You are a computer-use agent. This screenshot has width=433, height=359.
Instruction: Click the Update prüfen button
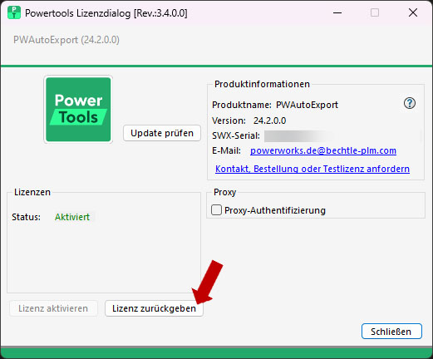click(162, 133)
